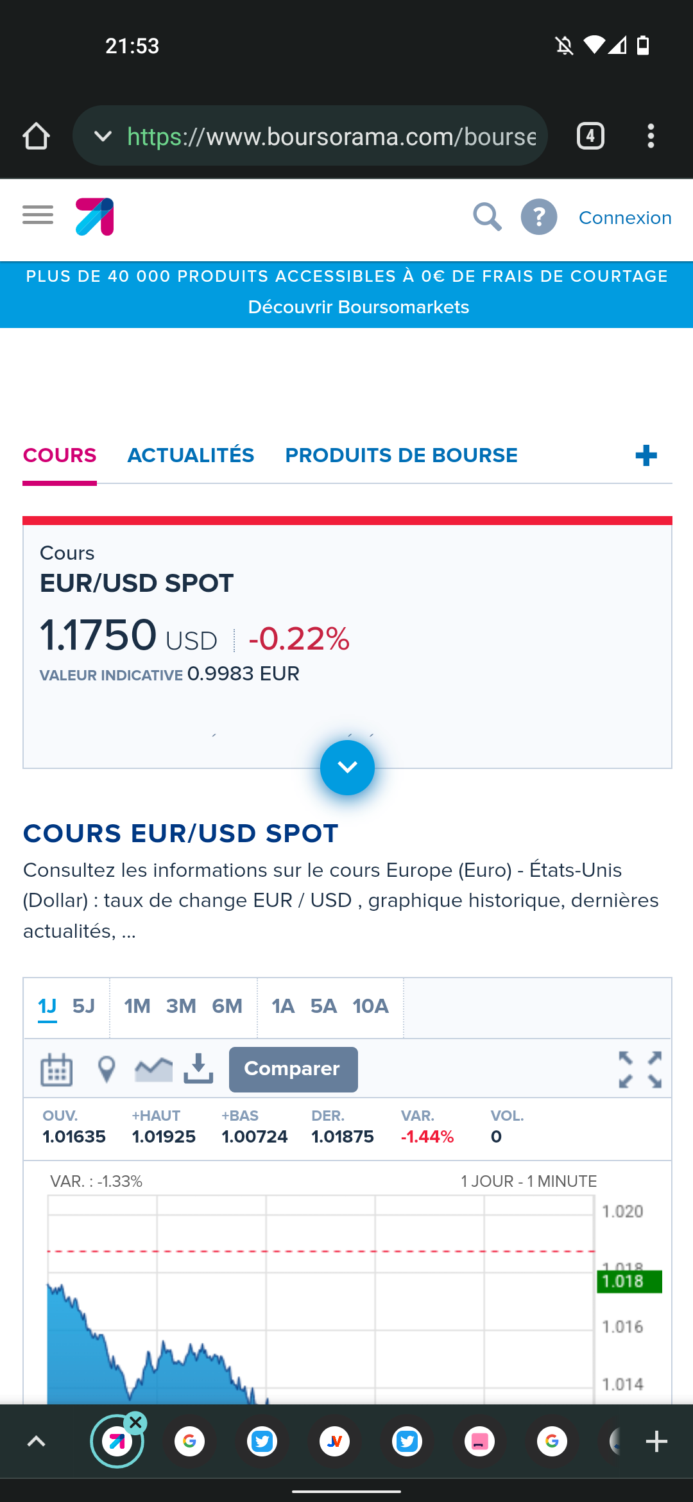693x1502 pixels.
Task: Expand more tabs with plus icon
Action: pos(646,456)
